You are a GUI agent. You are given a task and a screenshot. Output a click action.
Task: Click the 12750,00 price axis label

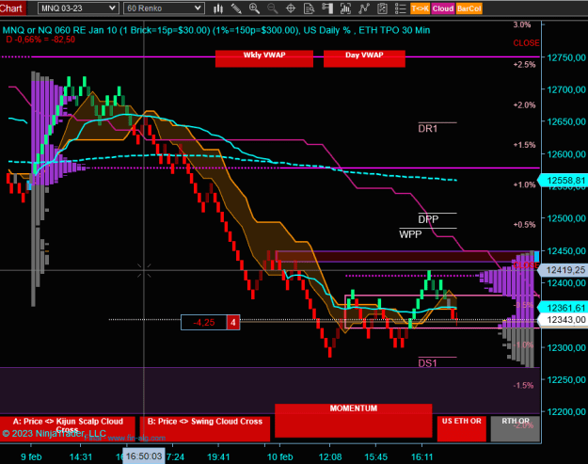click(566, 57)
